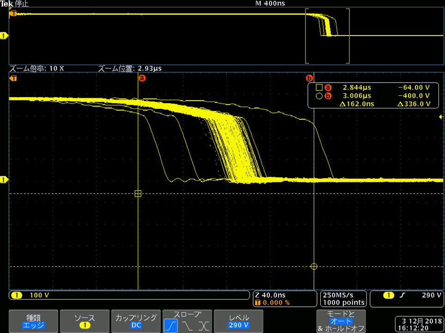Click the Z 40.0ns zoom timebase readout
This screenshot has height=333, width=445.
tap(270, 295)
